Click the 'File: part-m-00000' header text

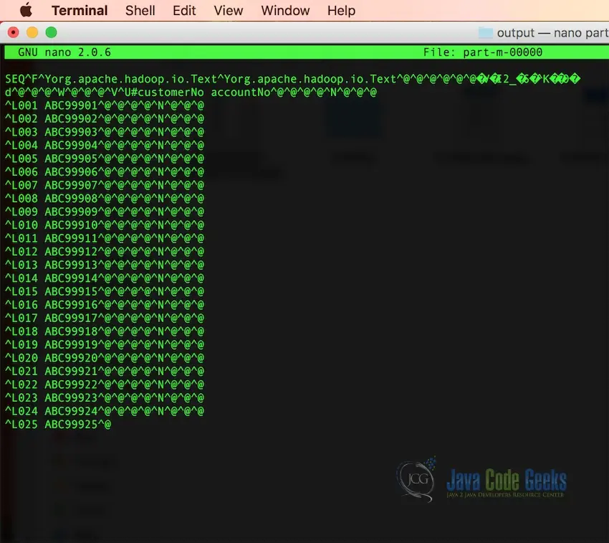483,52
